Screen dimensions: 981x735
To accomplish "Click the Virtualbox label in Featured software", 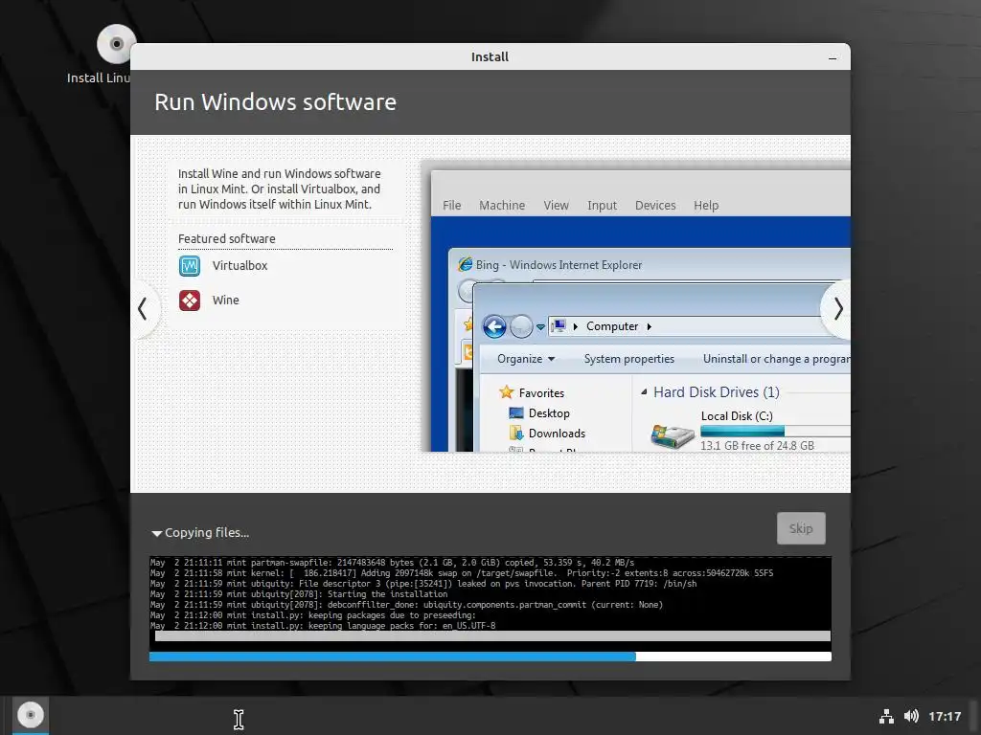I will pos(240,266).
